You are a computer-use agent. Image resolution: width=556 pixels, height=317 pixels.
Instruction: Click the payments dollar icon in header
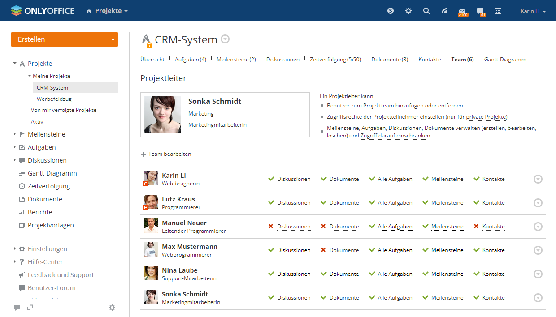pyautogui.click(x=391, y=11)
